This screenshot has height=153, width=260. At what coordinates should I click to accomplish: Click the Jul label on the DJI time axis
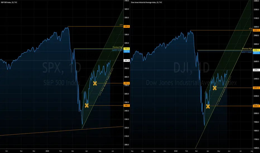coord(240,151)
